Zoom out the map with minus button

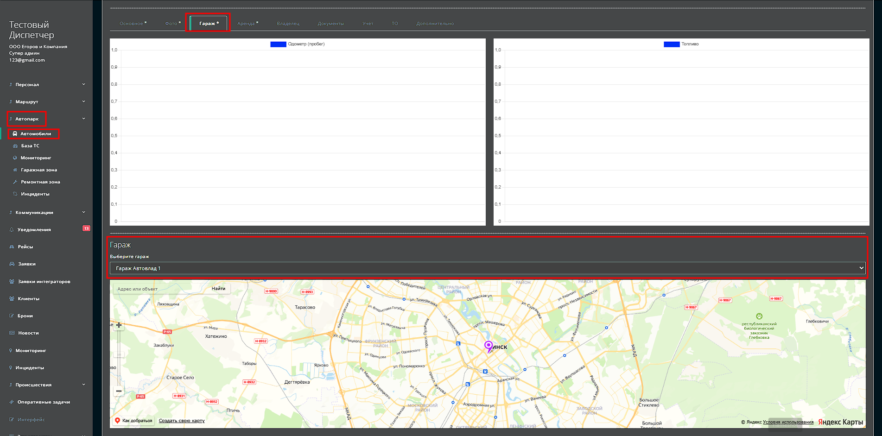pyautogui.click(x=119, y=391)
